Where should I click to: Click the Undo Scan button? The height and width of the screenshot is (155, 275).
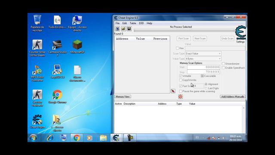[227, 38]
